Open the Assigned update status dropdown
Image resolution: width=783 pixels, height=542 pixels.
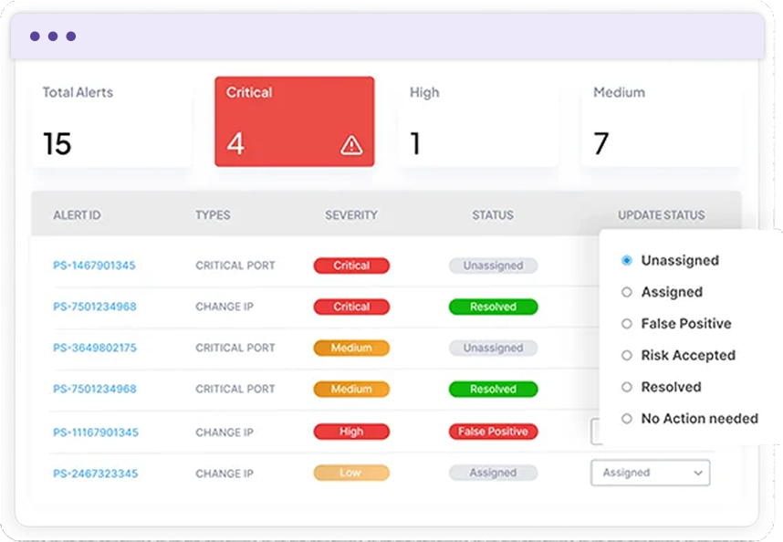point(649,473)
